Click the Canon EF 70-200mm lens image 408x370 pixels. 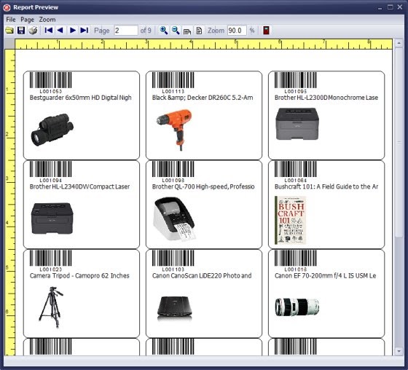click(297, 307)
